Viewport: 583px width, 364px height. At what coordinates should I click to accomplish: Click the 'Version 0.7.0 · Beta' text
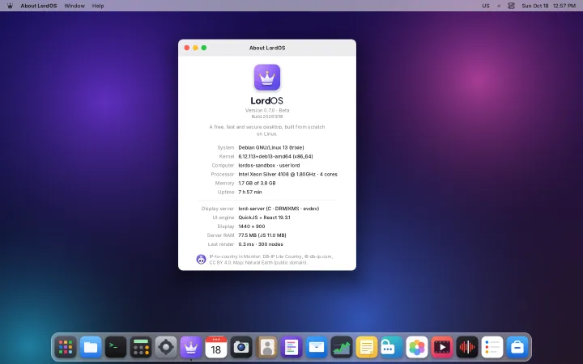click(x=267, y=110)
